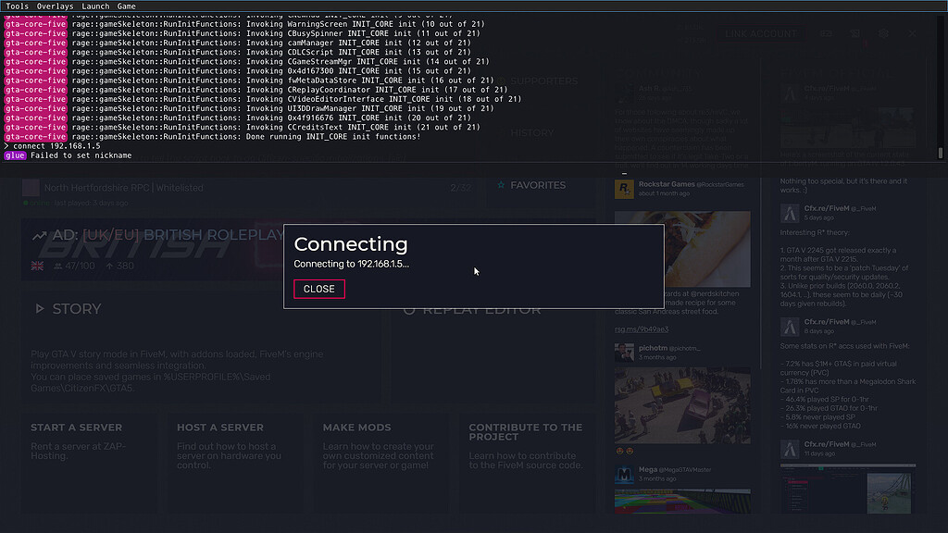Click the UK flag on the British Roleplay banner
Image resolution: width=948 pixels, height=533 pixels.
pyautogui.click(x=36, y=266)
